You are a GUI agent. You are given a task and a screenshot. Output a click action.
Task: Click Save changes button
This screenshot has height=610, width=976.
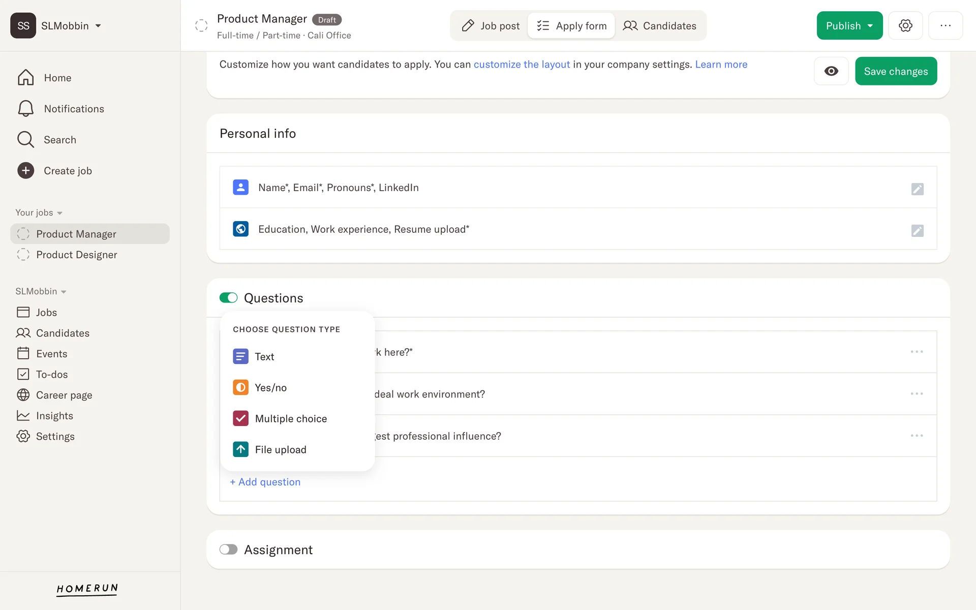coord(896,71)
